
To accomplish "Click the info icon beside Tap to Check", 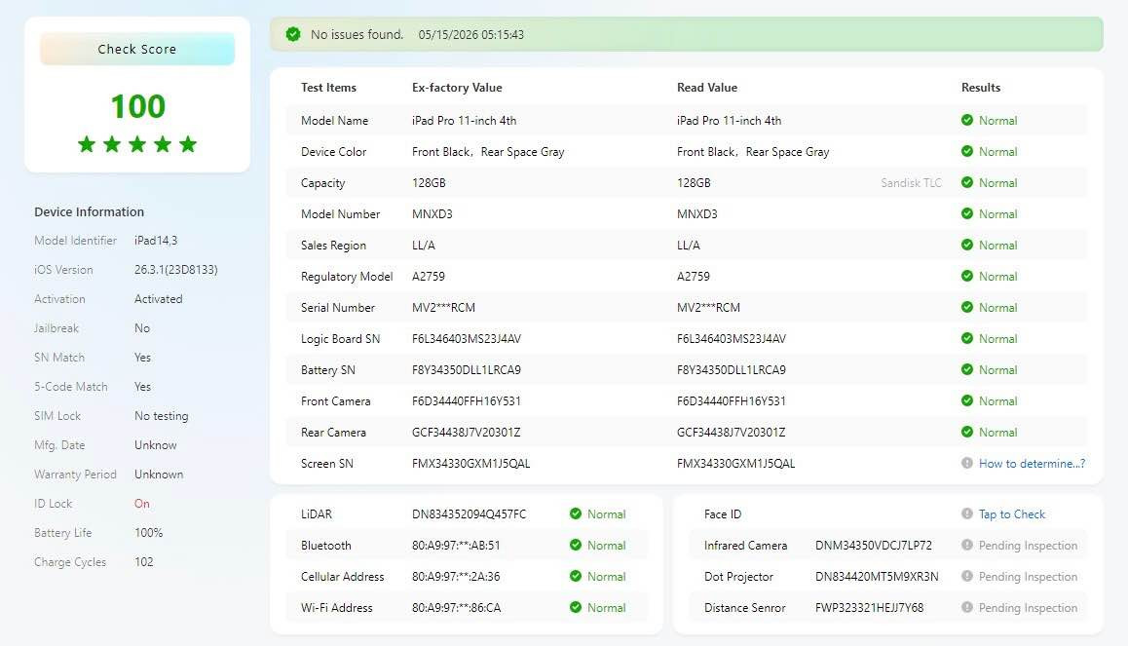I will 967,513.
